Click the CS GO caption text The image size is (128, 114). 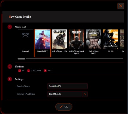pyautogui.click(x=111, y=51)
